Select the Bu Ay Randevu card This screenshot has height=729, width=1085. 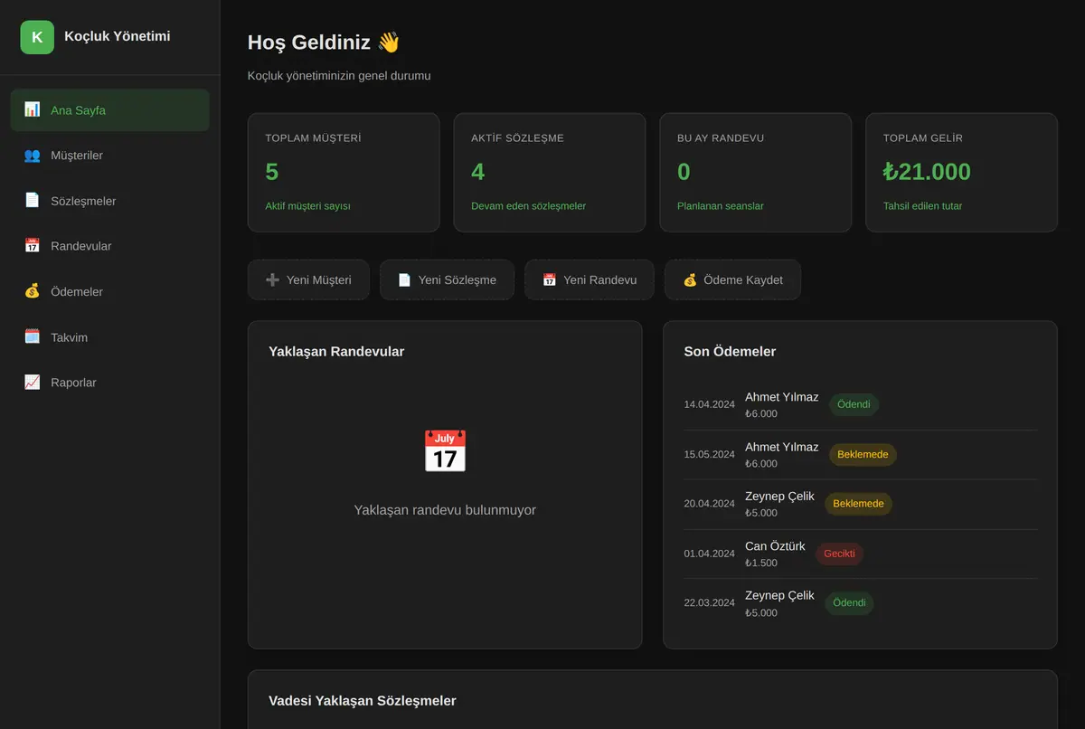(756, 173)
